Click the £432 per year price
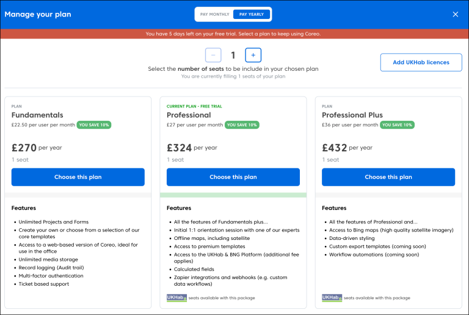Image resolution: width=469 pixels, height=315 pixels. click(x=347, y=148)
